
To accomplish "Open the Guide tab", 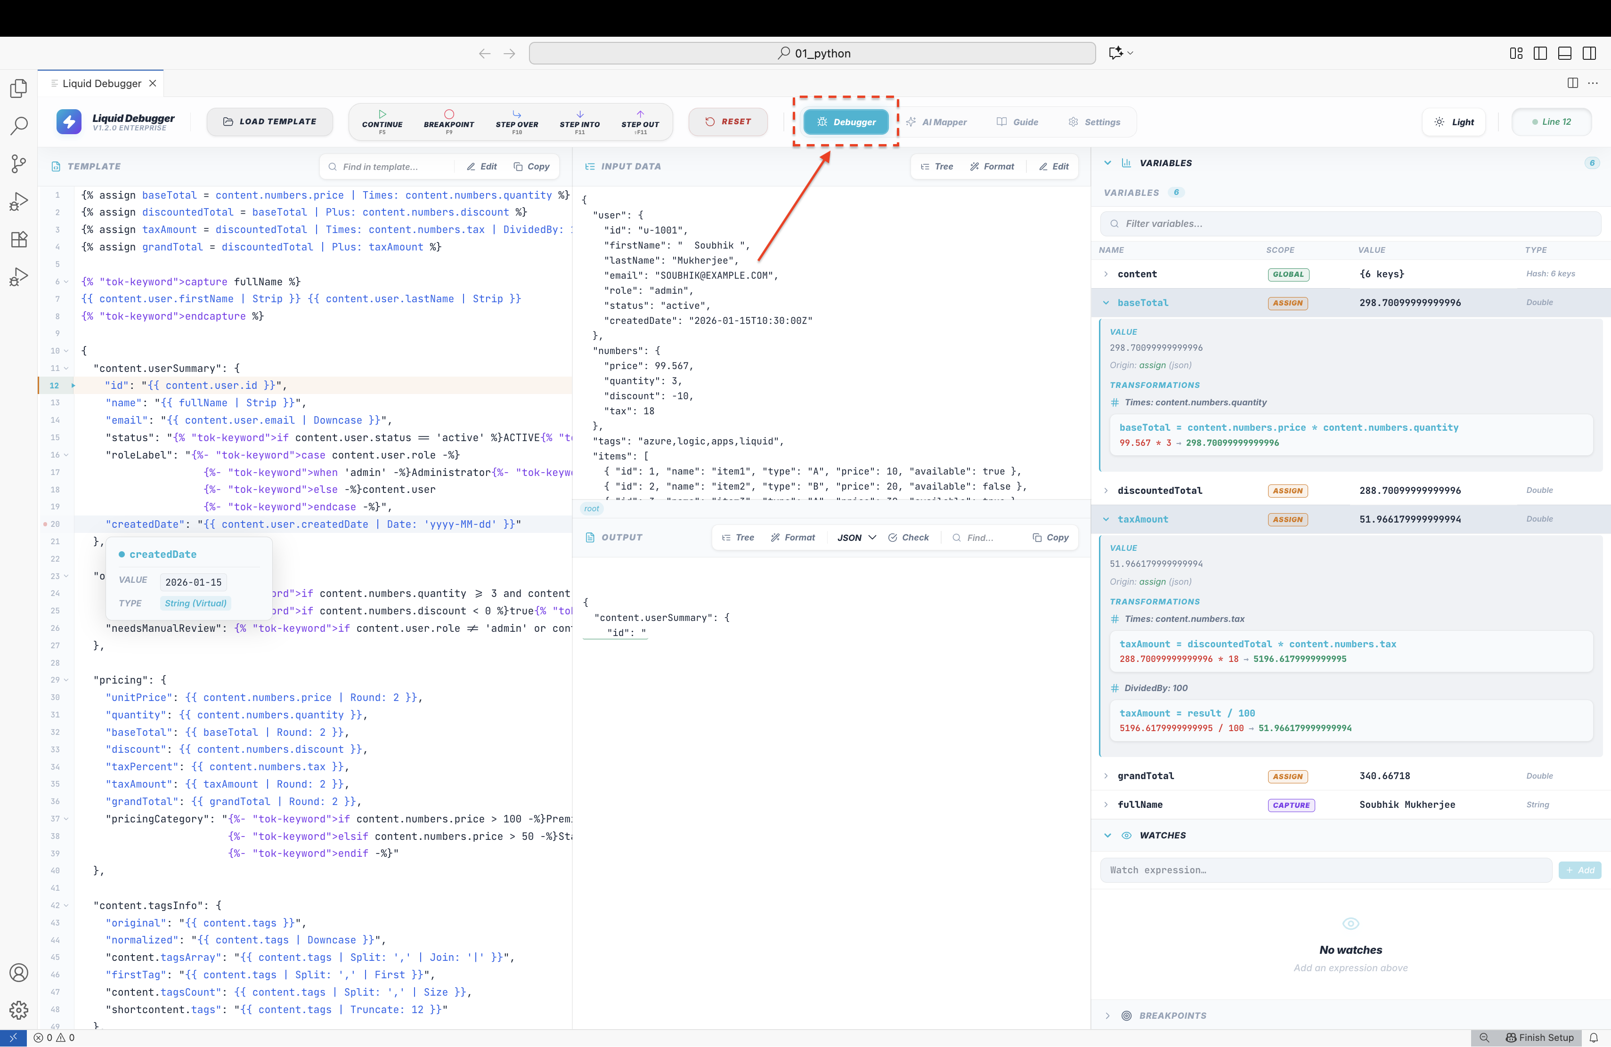I will pos(1017,122).
